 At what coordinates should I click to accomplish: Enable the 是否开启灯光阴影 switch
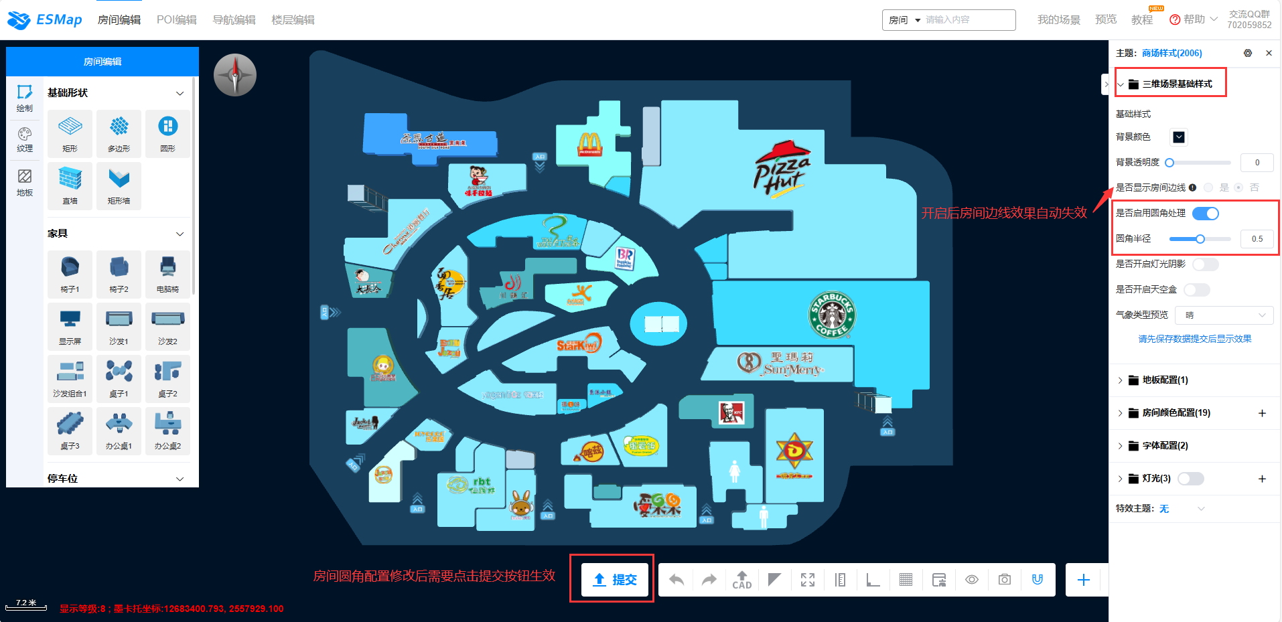tap(1205, 264)
